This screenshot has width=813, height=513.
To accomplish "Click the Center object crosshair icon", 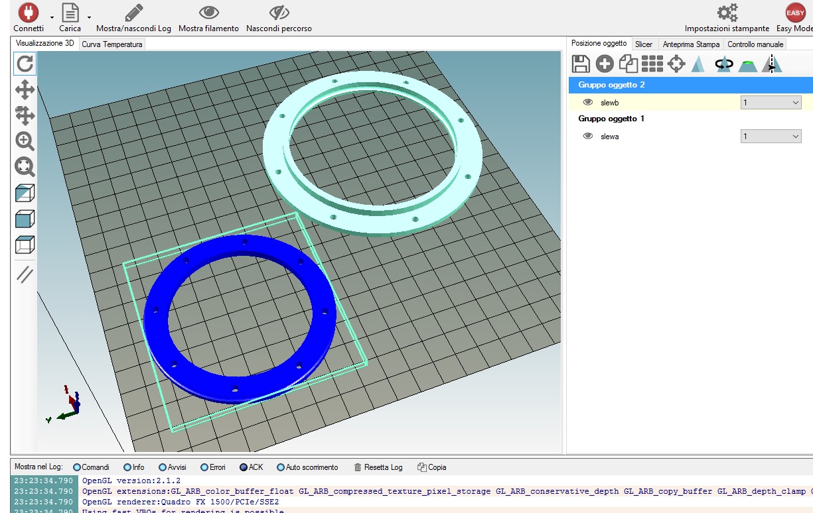I will click(x=676, y=64).
